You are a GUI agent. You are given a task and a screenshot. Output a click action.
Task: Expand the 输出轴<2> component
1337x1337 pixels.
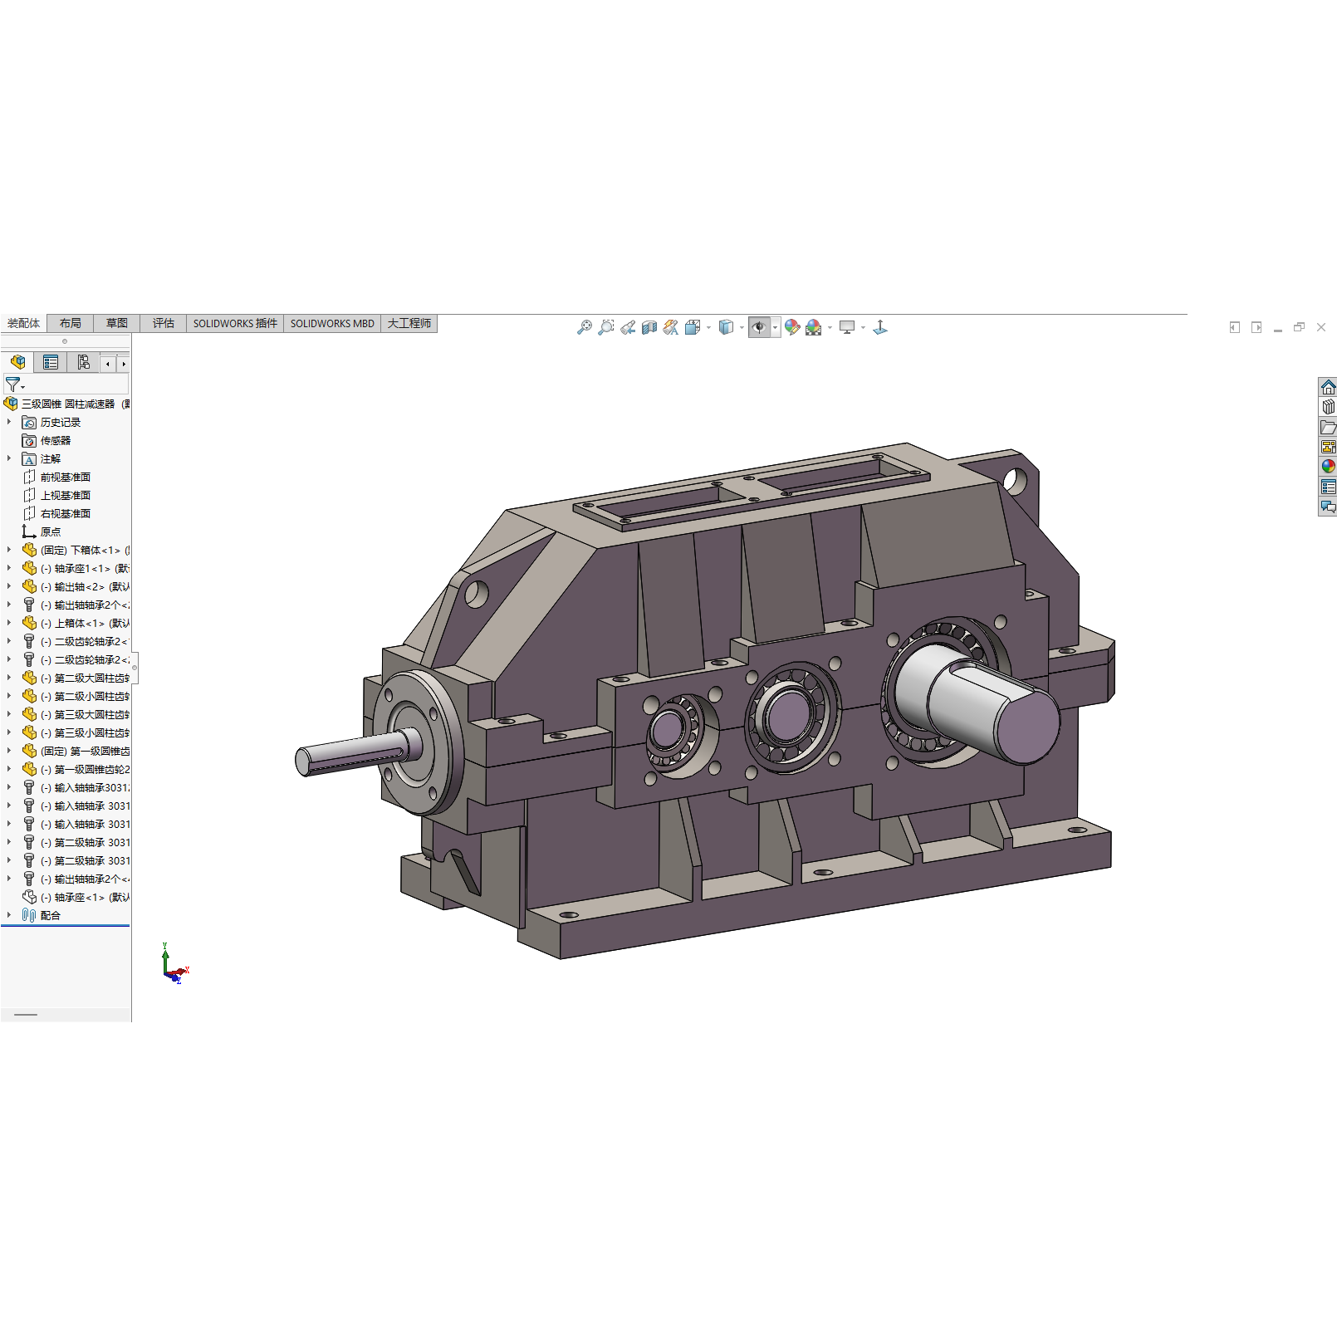(9, 586)
